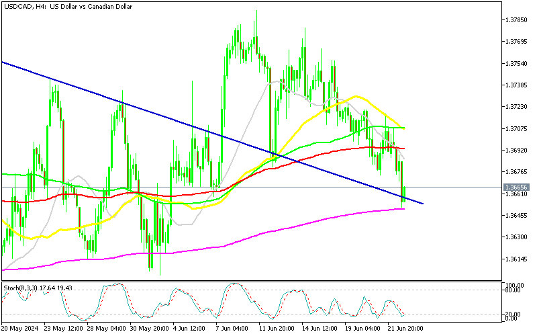The image size is (537, 336).
Task: Select the magenta moving average line
Action: [268, 229]
